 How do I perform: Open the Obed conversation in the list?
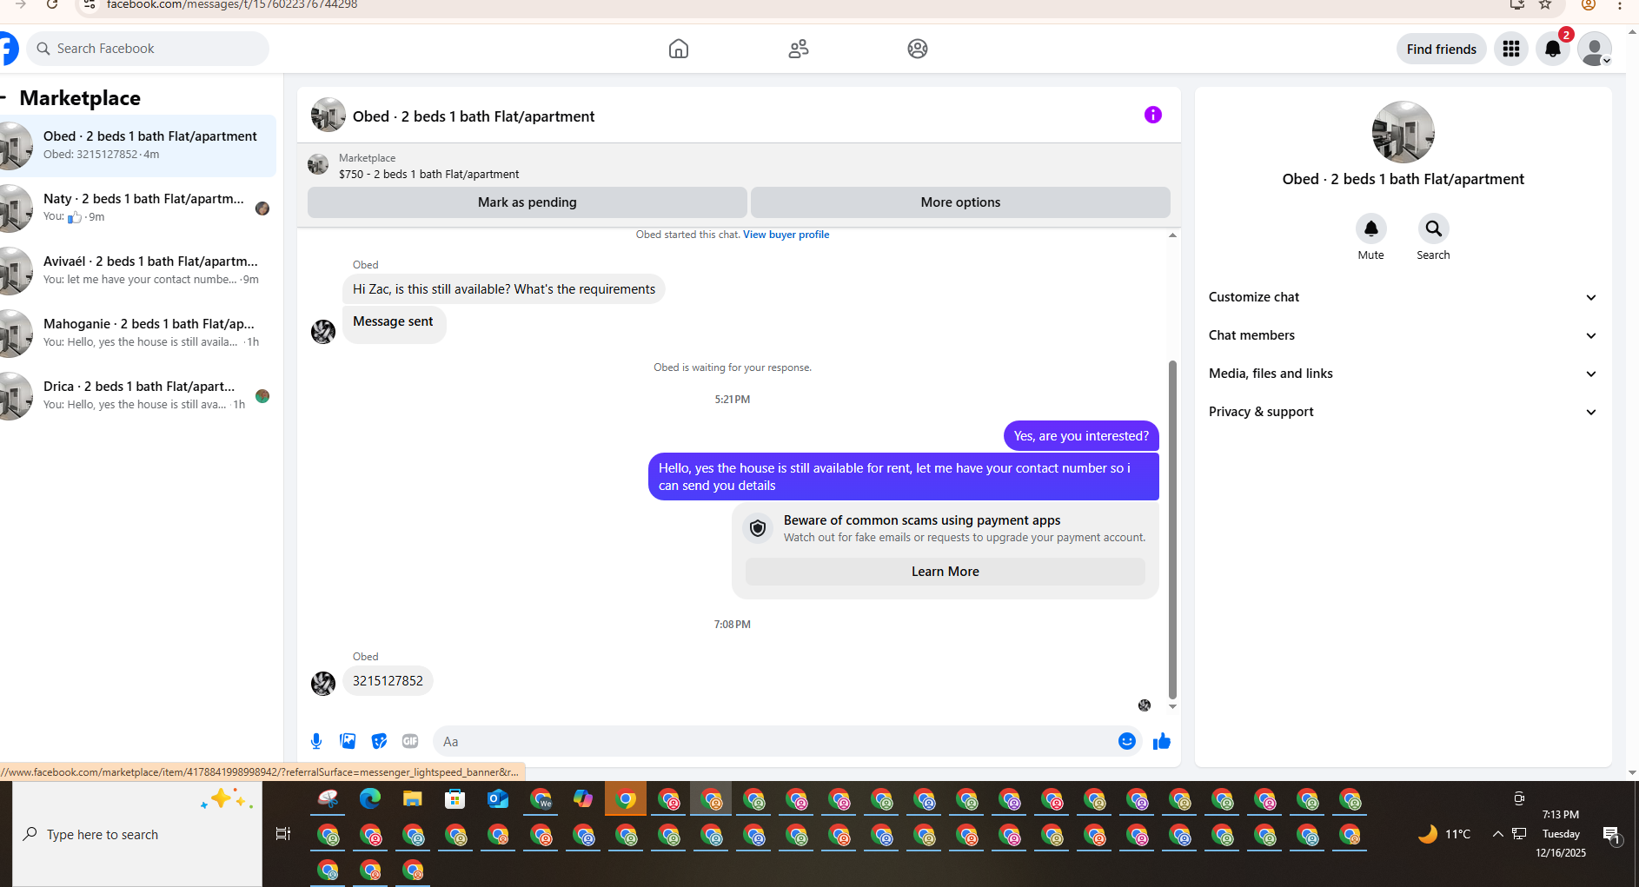pyautogui.click(x=138, y=146)
